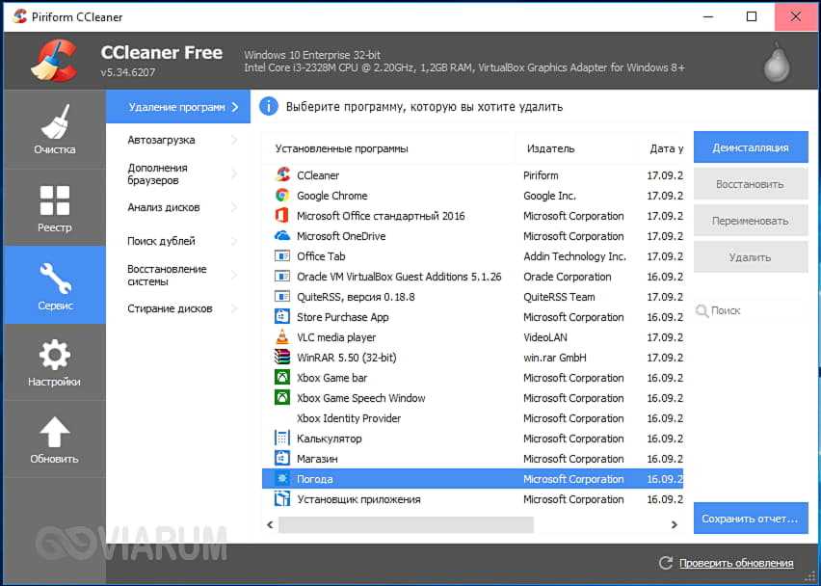Sort by the Издатель column header

pos(550,148)
